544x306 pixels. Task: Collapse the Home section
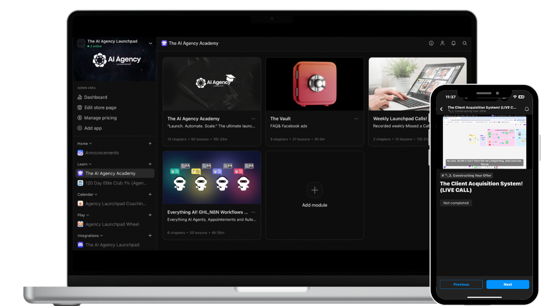[85, 144]
